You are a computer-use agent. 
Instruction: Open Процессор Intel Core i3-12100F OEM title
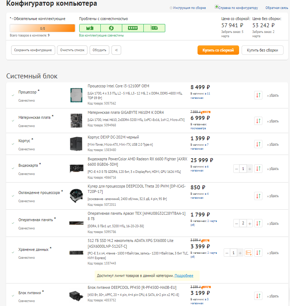point(118,86)
